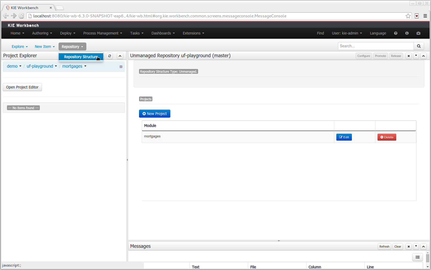Click the info circle icon in navbar
431x270 pixels.
tap(407, 33)
